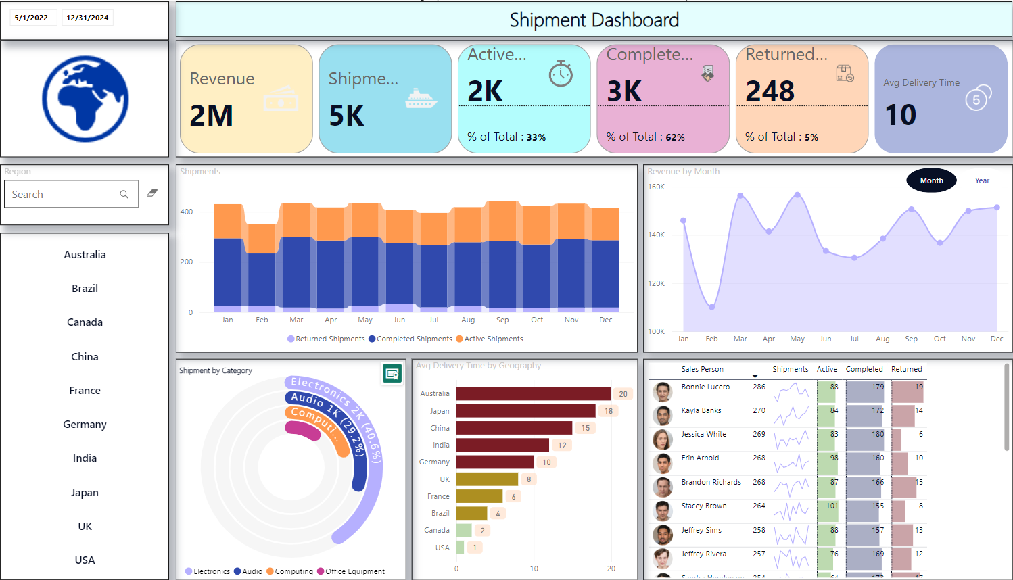The width and height of the screenshot is (1013, 580).
Task: Click the stopwatch icon on Active card
Action: (561, 74)
